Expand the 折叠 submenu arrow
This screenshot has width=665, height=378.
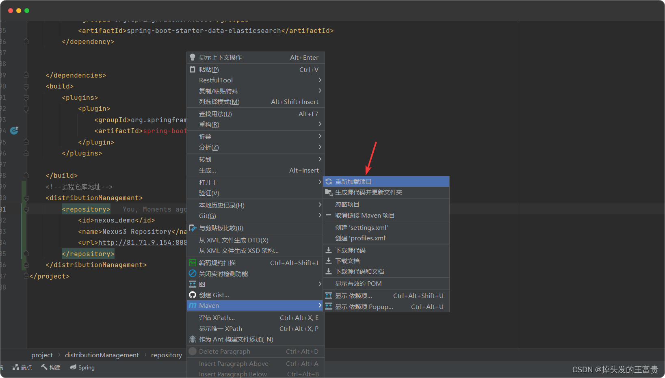tap(320, 136)
